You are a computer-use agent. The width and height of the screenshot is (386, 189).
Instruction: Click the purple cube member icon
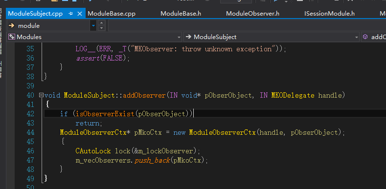(365, 37)
